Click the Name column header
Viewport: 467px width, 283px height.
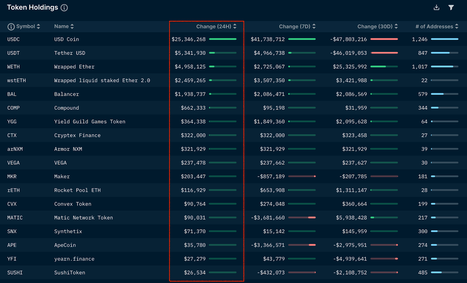point(61,26)
